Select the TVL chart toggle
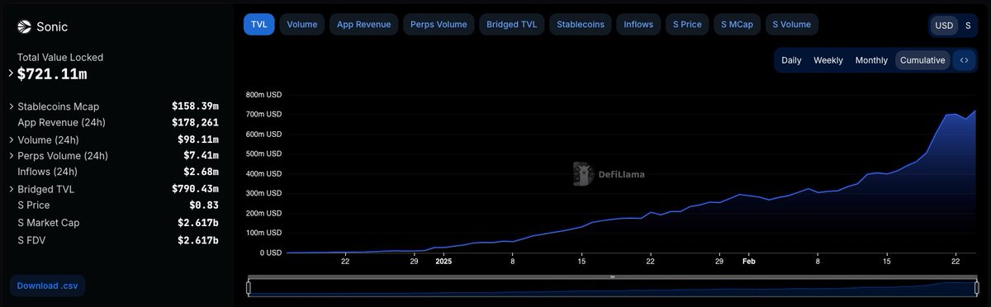Image resolution: width=991 pixels, height=307 pixels. (259, 24)
